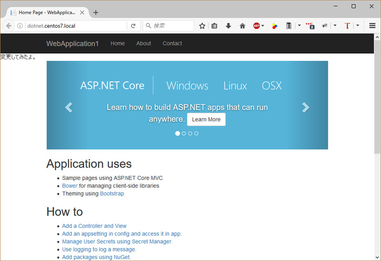
Task: Open the Bower link
Action: pyautogui.click(x=70, y=186)
